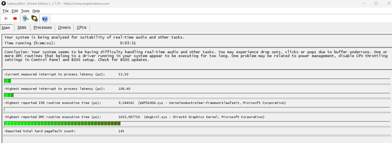Open the File menu

click(6, 11)
